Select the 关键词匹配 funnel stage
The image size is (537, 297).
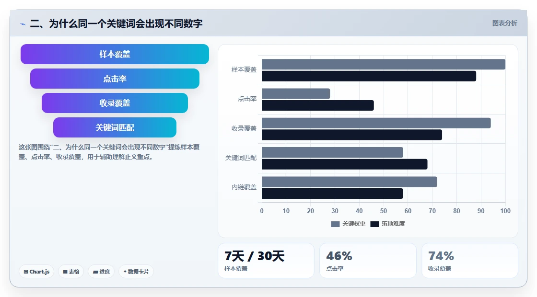point(115,127)
